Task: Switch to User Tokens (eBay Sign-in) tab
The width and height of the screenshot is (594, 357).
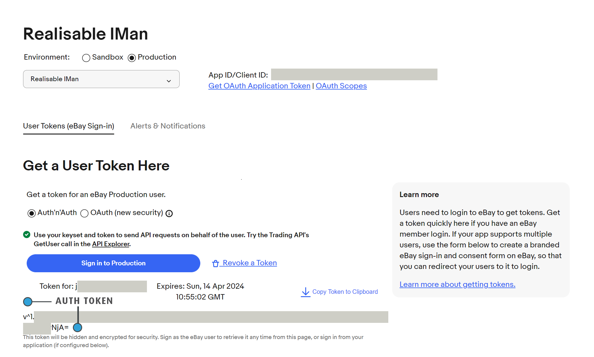Action: click(69, 126)
